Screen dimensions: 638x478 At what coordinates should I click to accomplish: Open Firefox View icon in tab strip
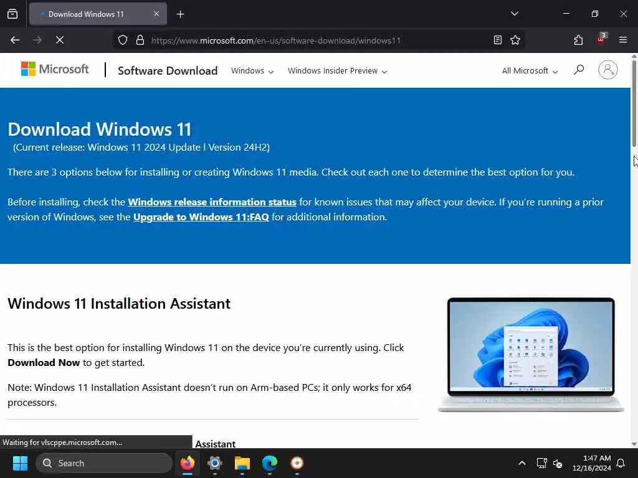(12, 14)
